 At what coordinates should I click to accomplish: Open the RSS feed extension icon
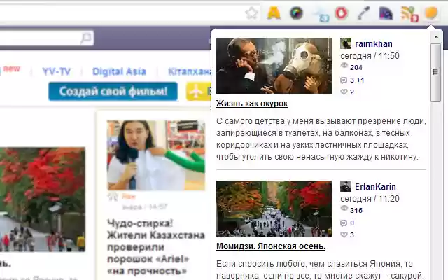click(409, 14)
